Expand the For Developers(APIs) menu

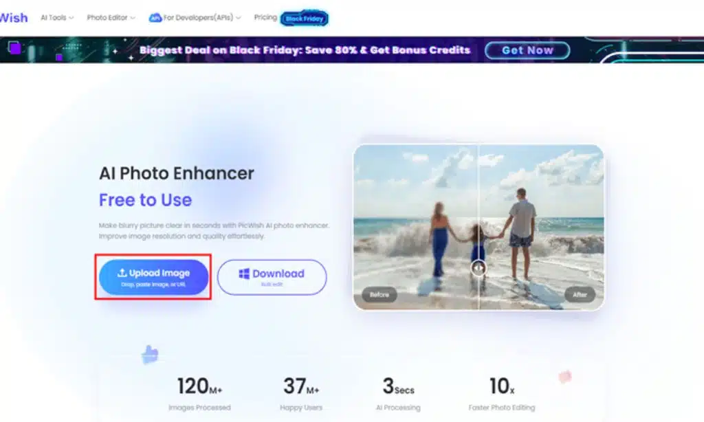[x=195, y=18]
